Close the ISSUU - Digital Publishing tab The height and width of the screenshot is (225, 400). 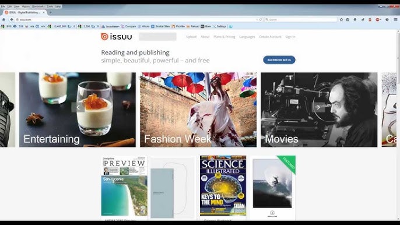point(44,12)
